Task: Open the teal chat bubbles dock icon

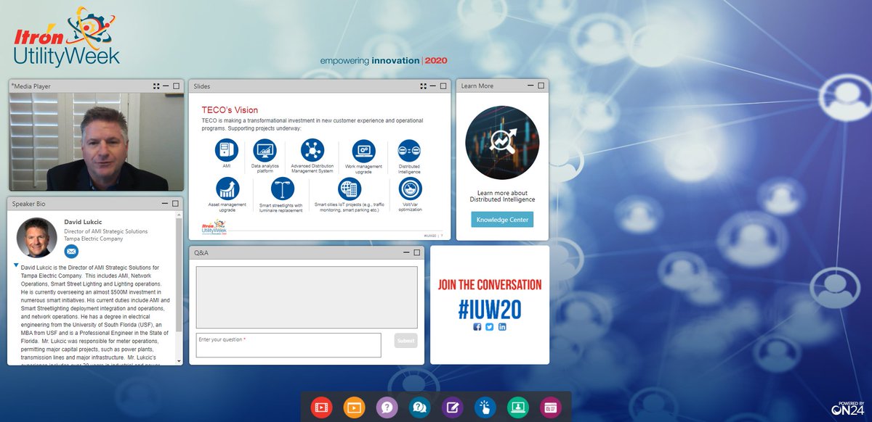Action: pos(419,407)
